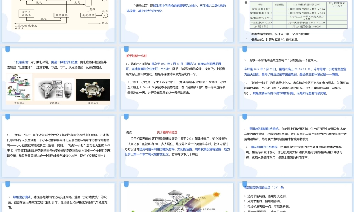Click the word 阅读 on the Beddington slide
The image size is (354, 212).
[x=129, y=132]
